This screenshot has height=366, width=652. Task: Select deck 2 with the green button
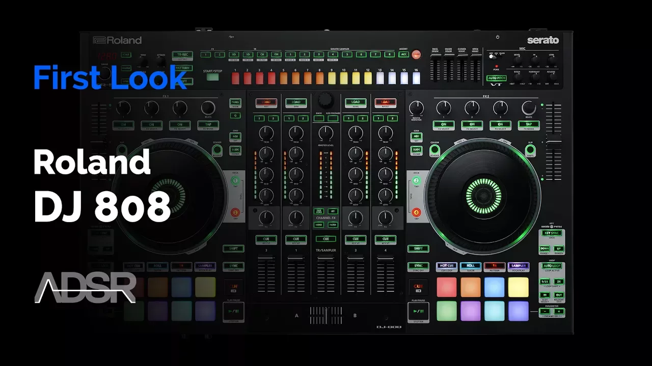[416, 180]
